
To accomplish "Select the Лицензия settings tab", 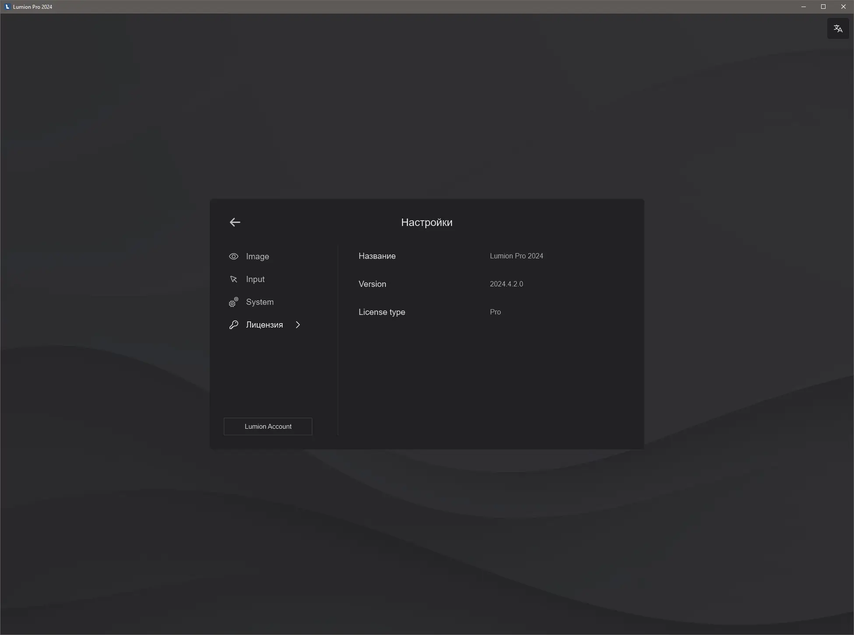I will 264,325.
